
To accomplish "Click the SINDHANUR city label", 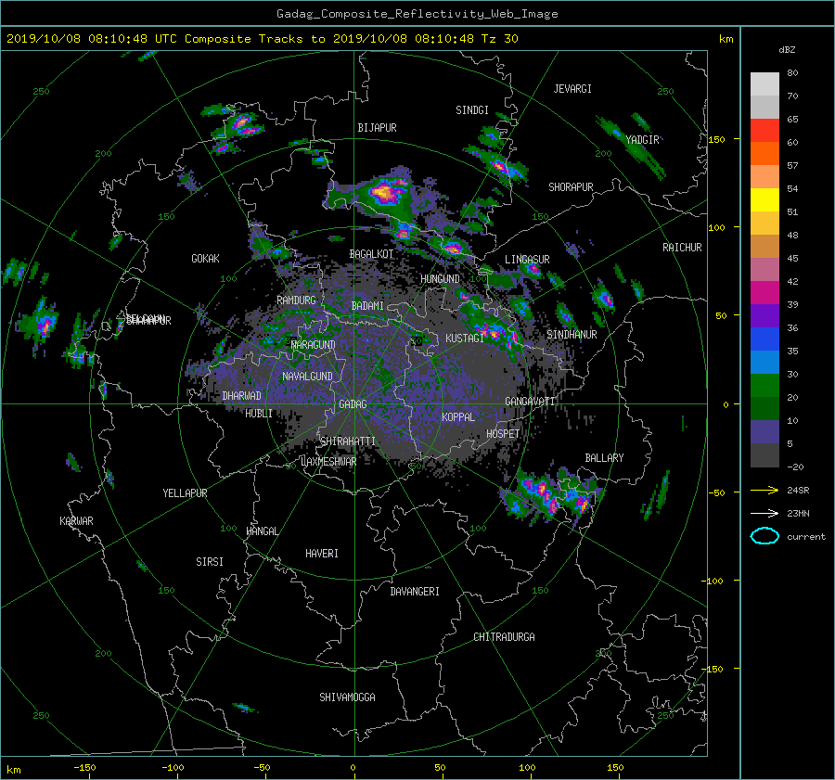I will coord(572,335).
